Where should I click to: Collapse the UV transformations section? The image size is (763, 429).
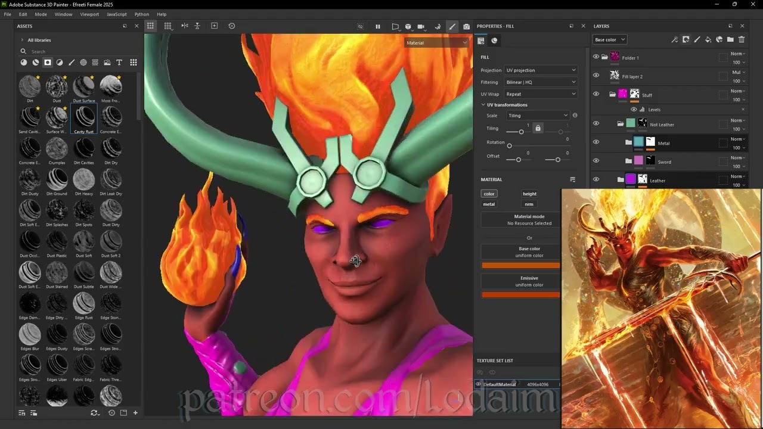click(483, 105)
